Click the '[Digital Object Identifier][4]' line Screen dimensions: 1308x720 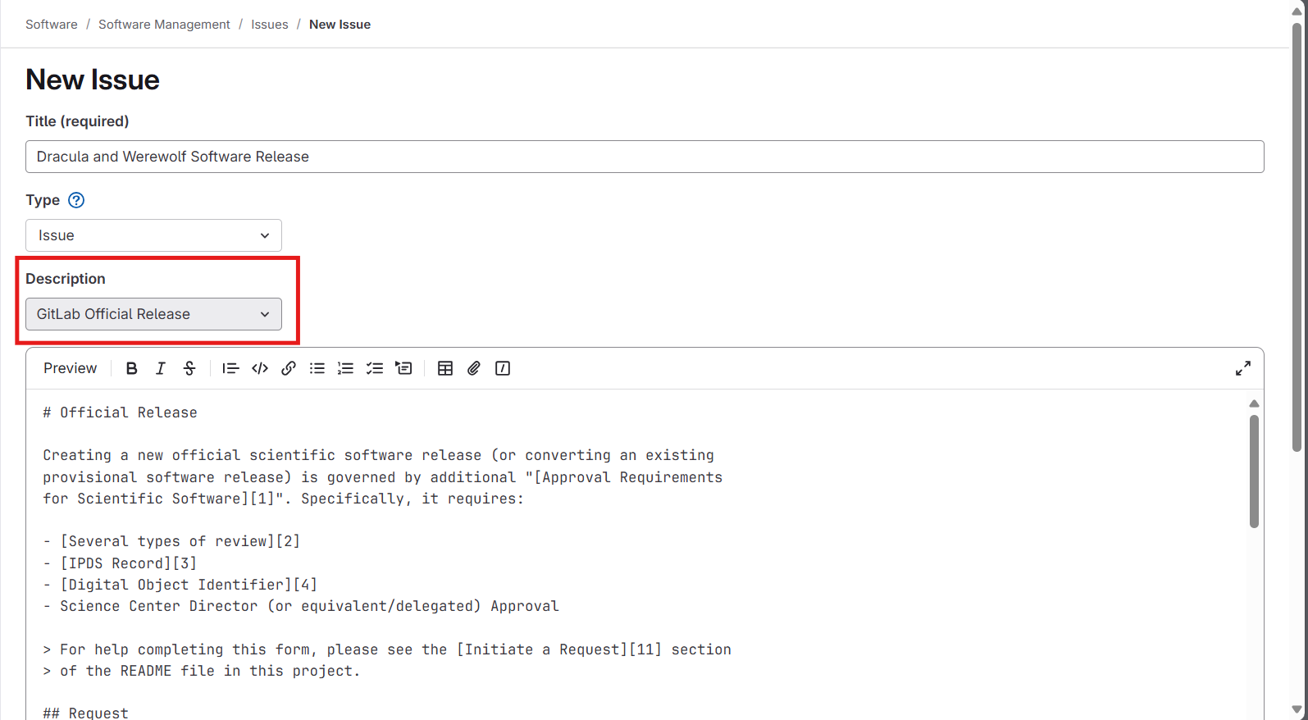click(x=180, y=585)
